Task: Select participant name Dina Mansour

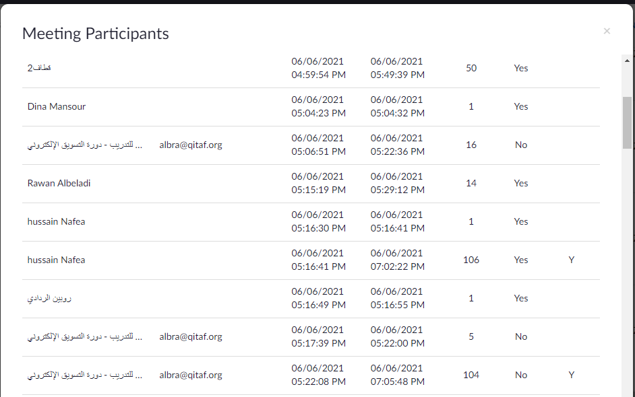Action: (57, 106)
